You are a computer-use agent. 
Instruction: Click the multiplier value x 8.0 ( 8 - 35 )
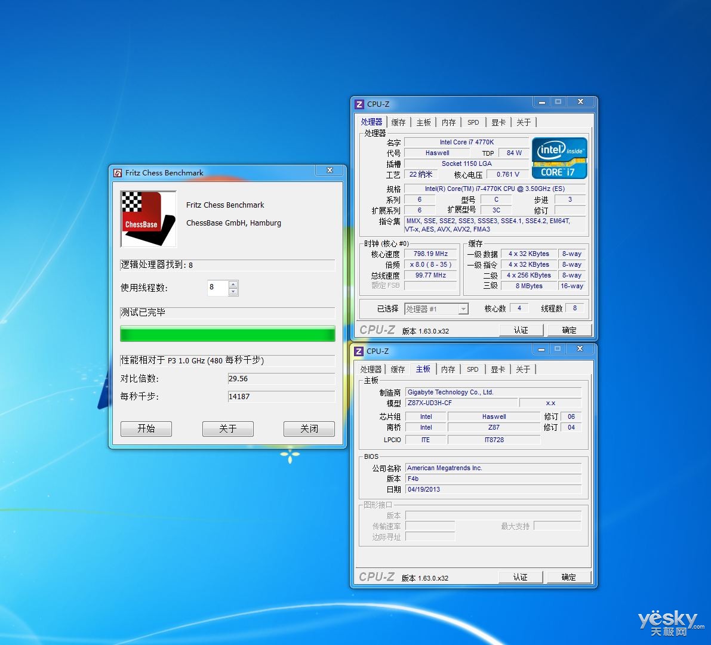(x=430, y=265)
